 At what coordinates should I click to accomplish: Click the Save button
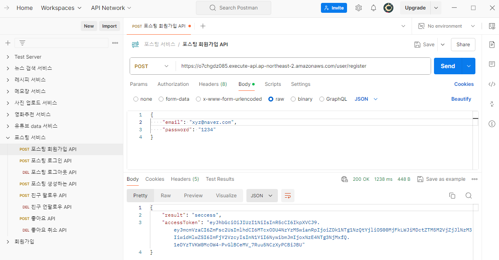[425, 45]
